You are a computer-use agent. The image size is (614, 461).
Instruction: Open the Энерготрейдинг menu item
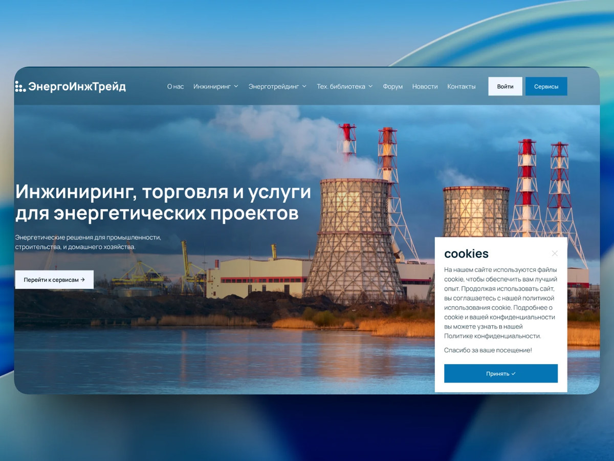pyautogui.click(x=274, y=87)
